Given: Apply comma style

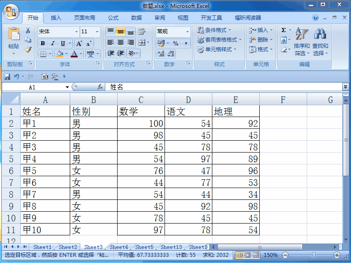Looking at the screenshot, I should tap(186, 43).
